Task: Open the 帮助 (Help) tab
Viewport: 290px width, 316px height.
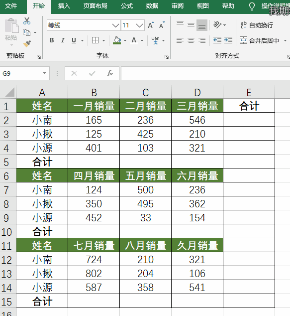Action: click(228, 6)
